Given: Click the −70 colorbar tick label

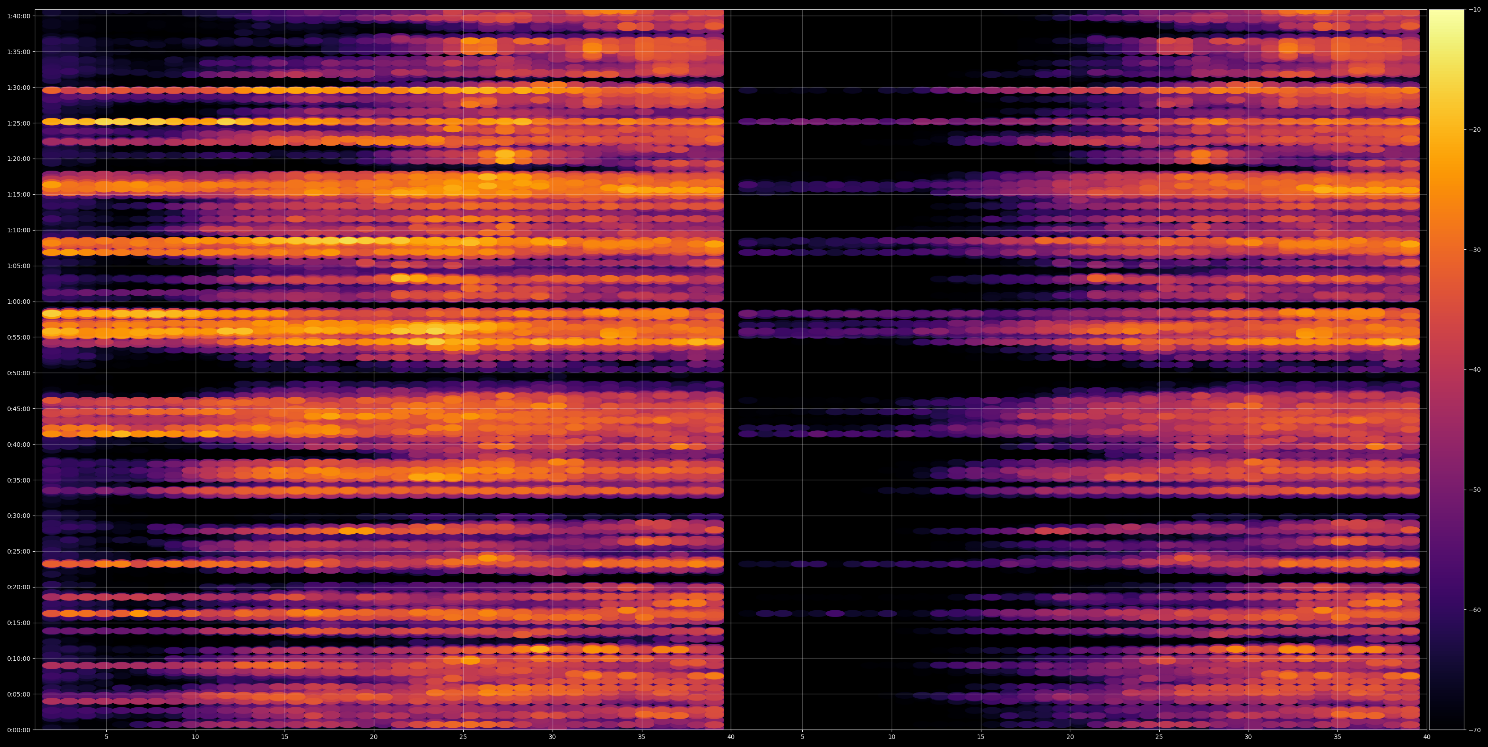Looking at the screenshot, I should (1475, 730).
